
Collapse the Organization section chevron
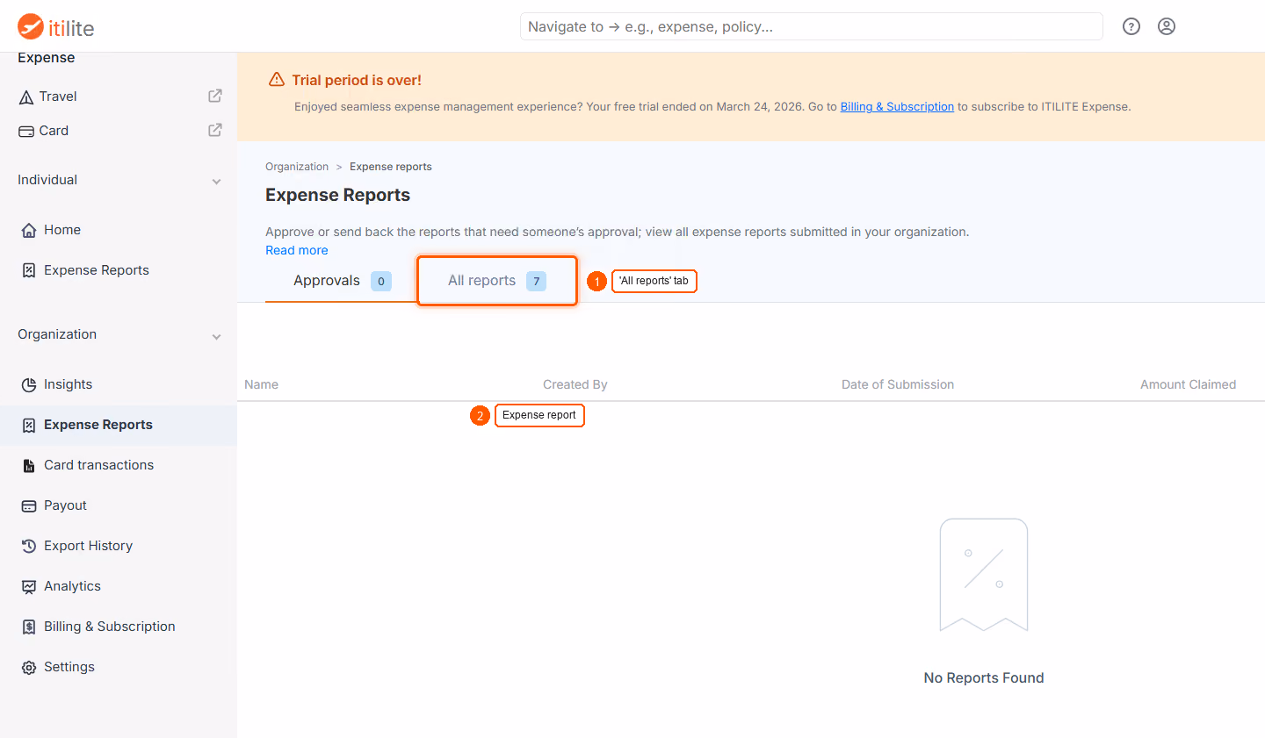pyautogui.click(x=216, y=336)
